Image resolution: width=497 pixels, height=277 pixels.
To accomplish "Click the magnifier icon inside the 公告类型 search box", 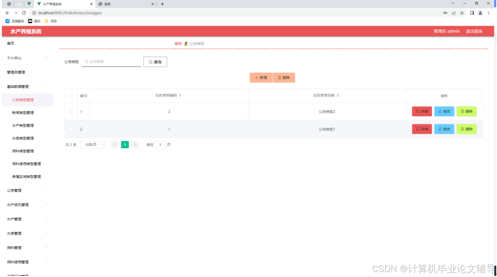I will coord(87,61).
